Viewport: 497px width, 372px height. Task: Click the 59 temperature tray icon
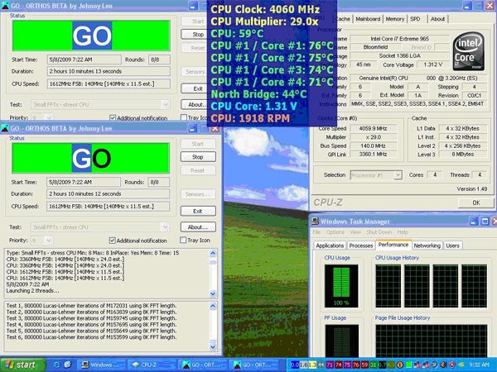pos(364,365)
